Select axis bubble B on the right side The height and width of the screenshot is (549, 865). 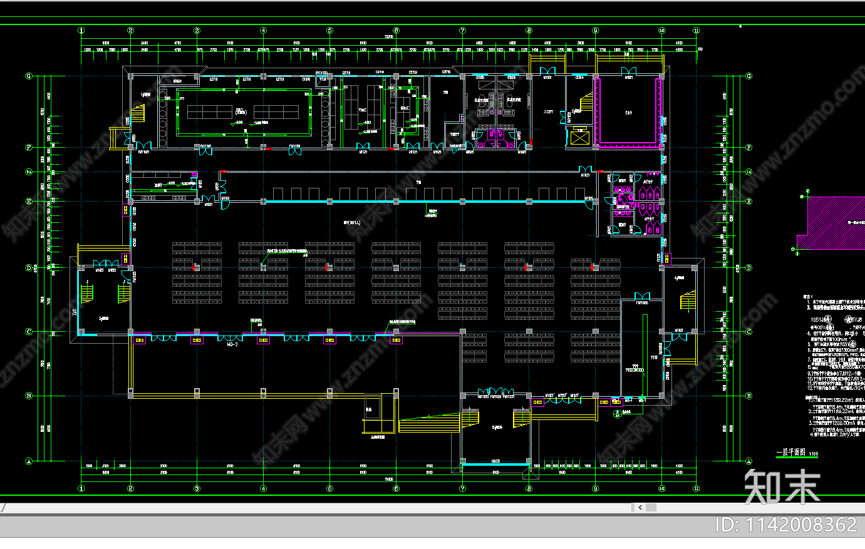[749, 396]
